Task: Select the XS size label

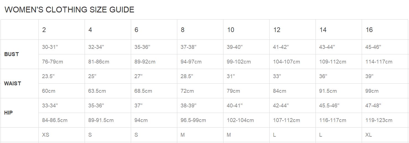Action: pyautogui.click(x=46, y=135)
